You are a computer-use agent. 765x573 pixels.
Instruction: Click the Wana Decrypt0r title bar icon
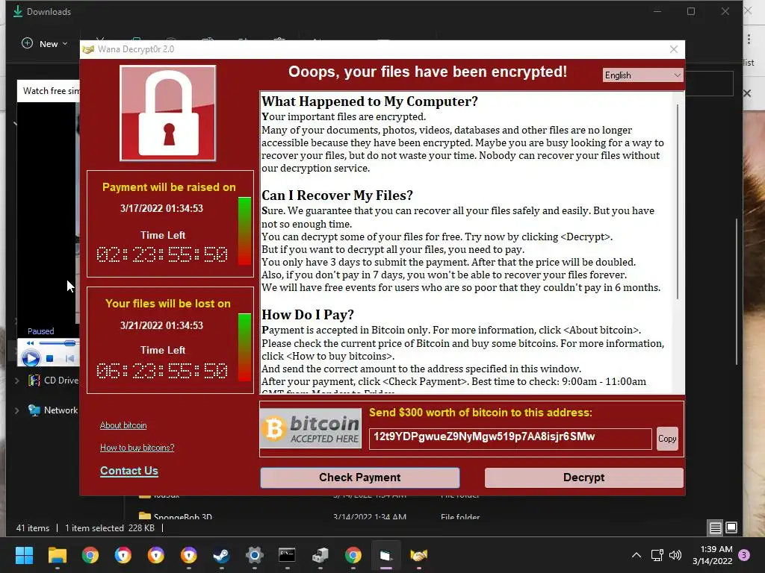(x=88, y=49)
